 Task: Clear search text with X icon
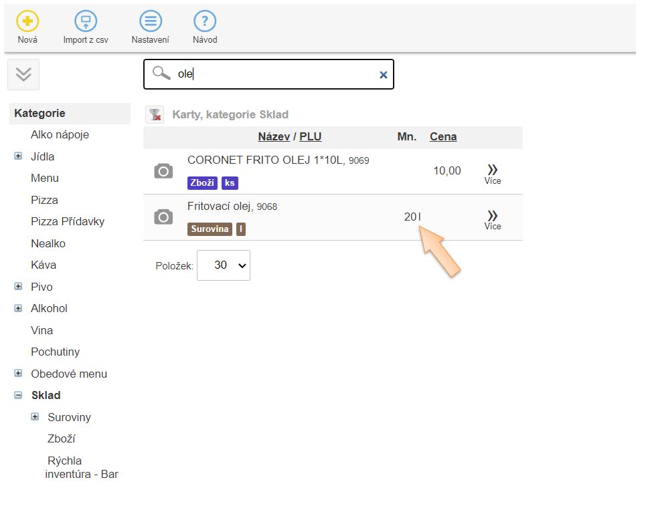384,75
